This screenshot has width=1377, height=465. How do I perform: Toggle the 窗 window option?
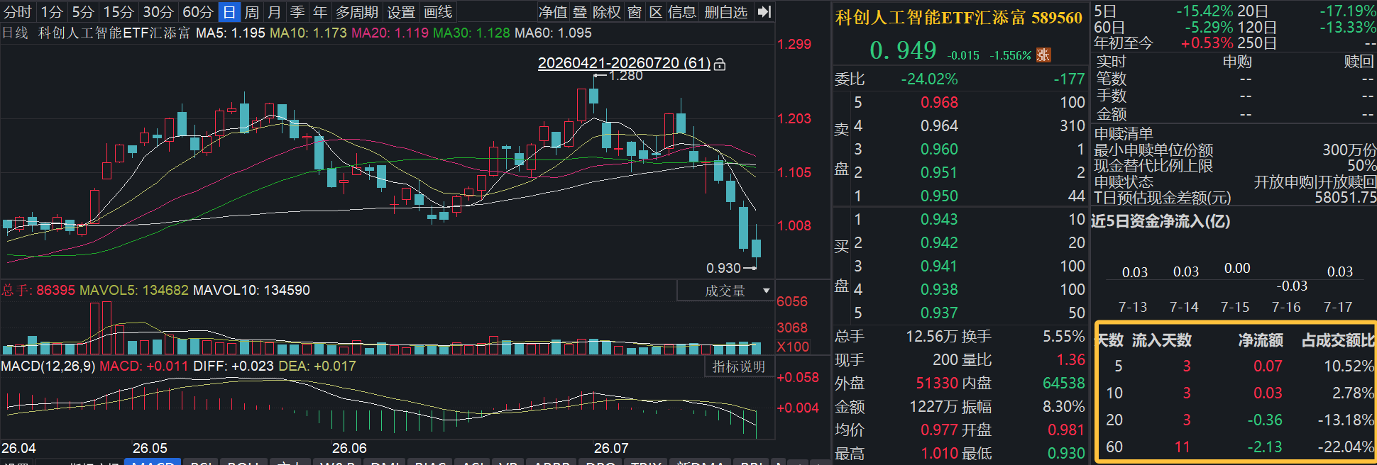coord(635,12)
